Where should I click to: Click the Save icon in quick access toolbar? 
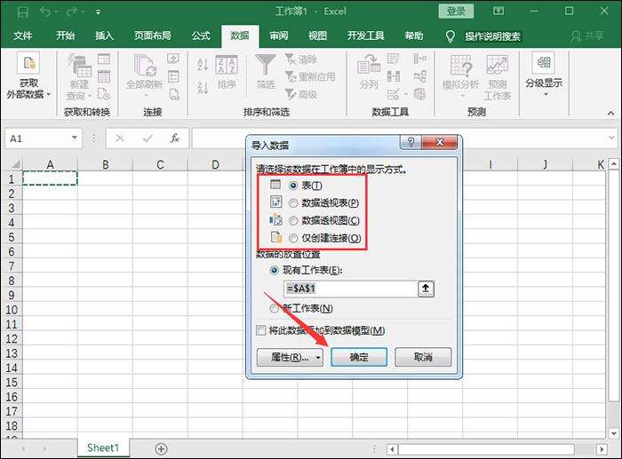22,12
